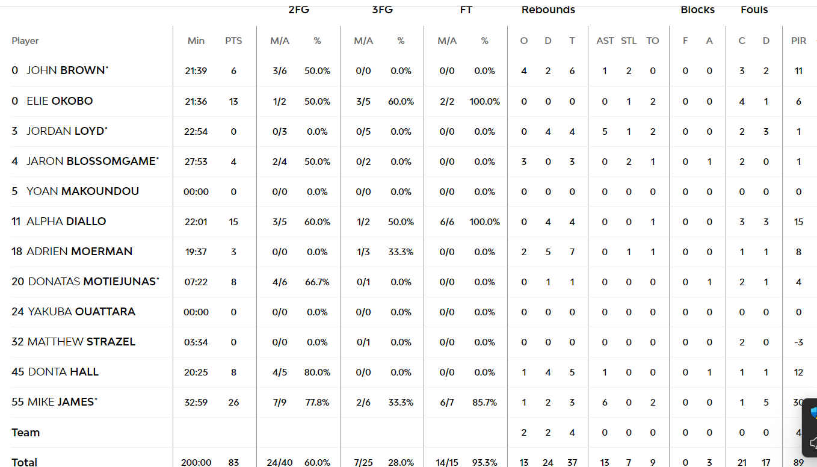
Task: Open John Brown's player profile
Action: [66, 70]
